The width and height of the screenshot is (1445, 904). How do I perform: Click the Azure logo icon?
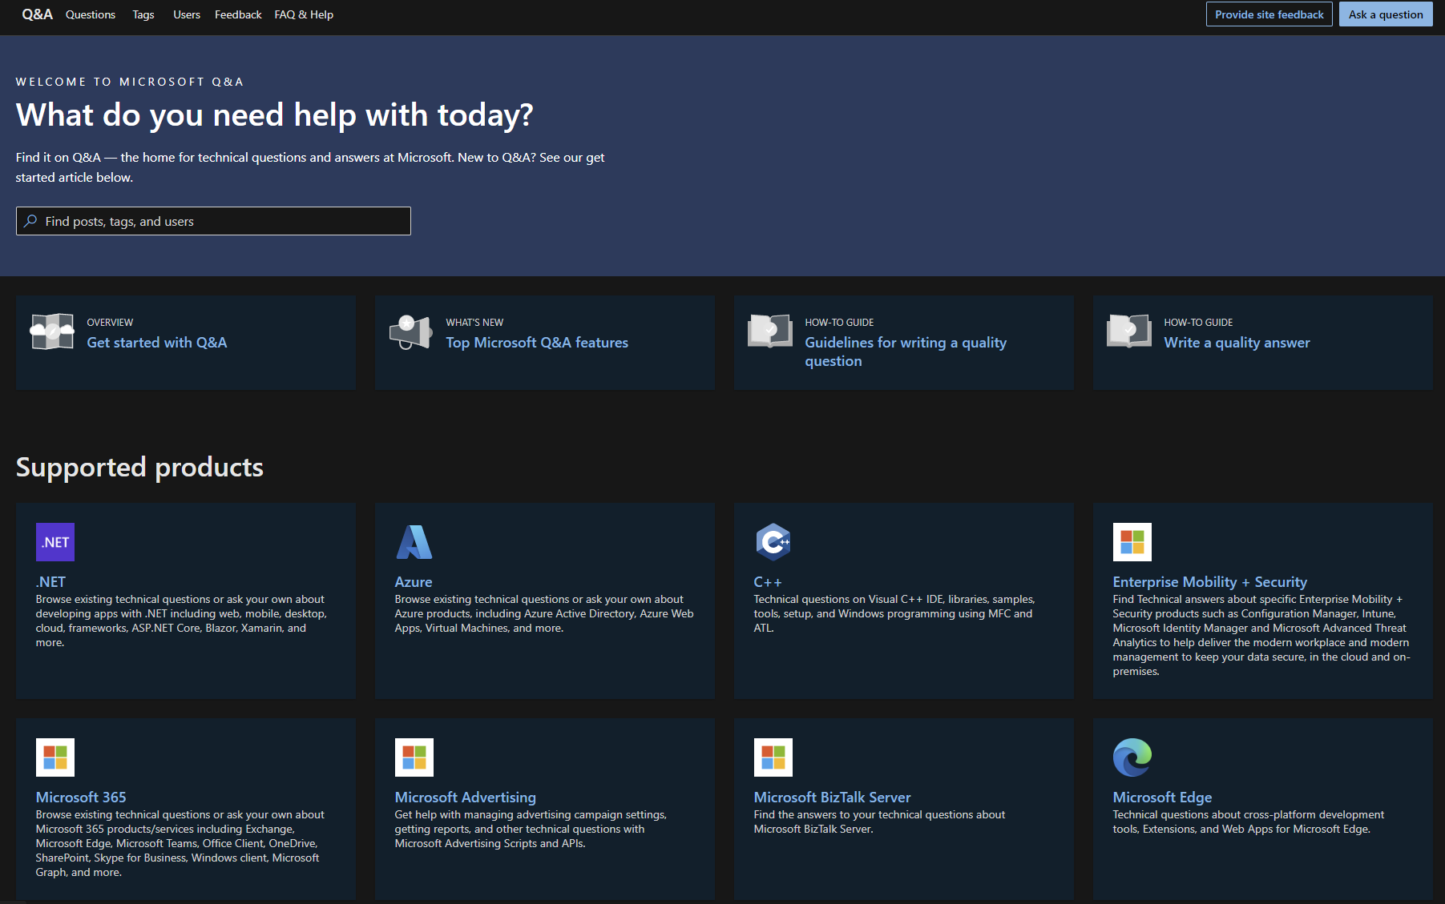tap(414, 542)
